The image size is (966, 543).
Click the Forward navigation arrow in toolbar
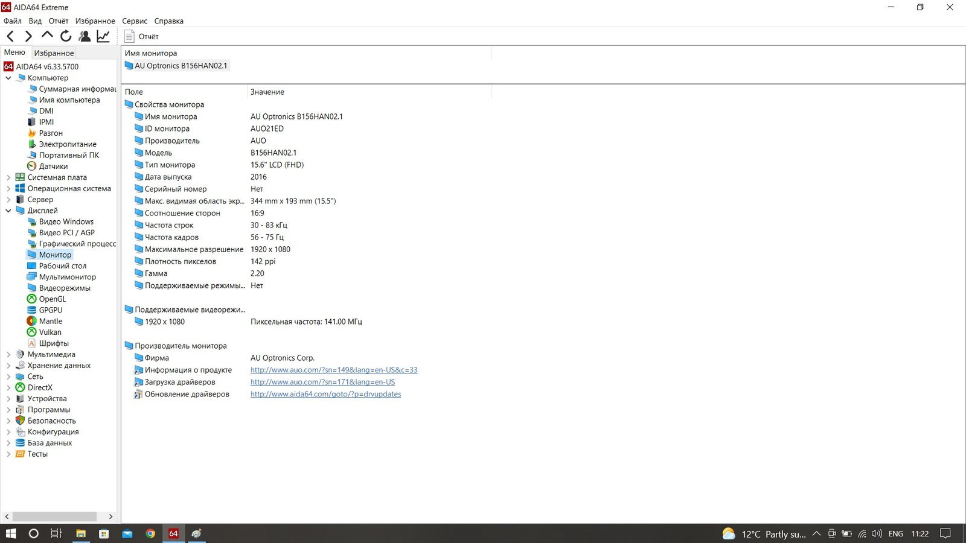pyautogui.click(x=28, y=36)
